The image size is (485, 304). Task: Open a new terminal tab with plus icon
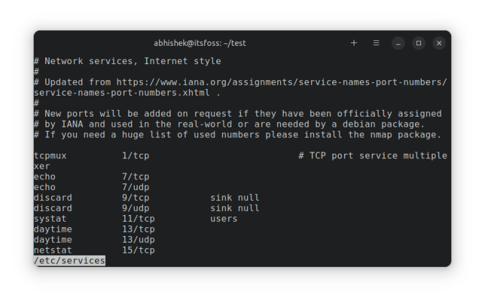[354, 43]
